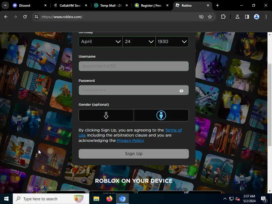Click the crossed-out eye tracking icon
The image size is (272, 204).
(201, 17)
